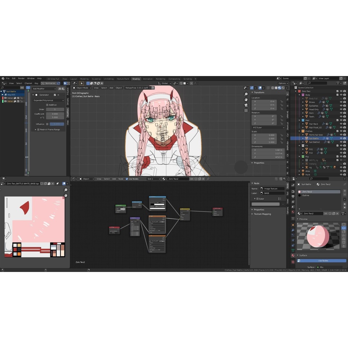Viewport: 348px width, 348px height.
Task: Click the pan hand icon in 3D viewport
Action: coord(246,100)
